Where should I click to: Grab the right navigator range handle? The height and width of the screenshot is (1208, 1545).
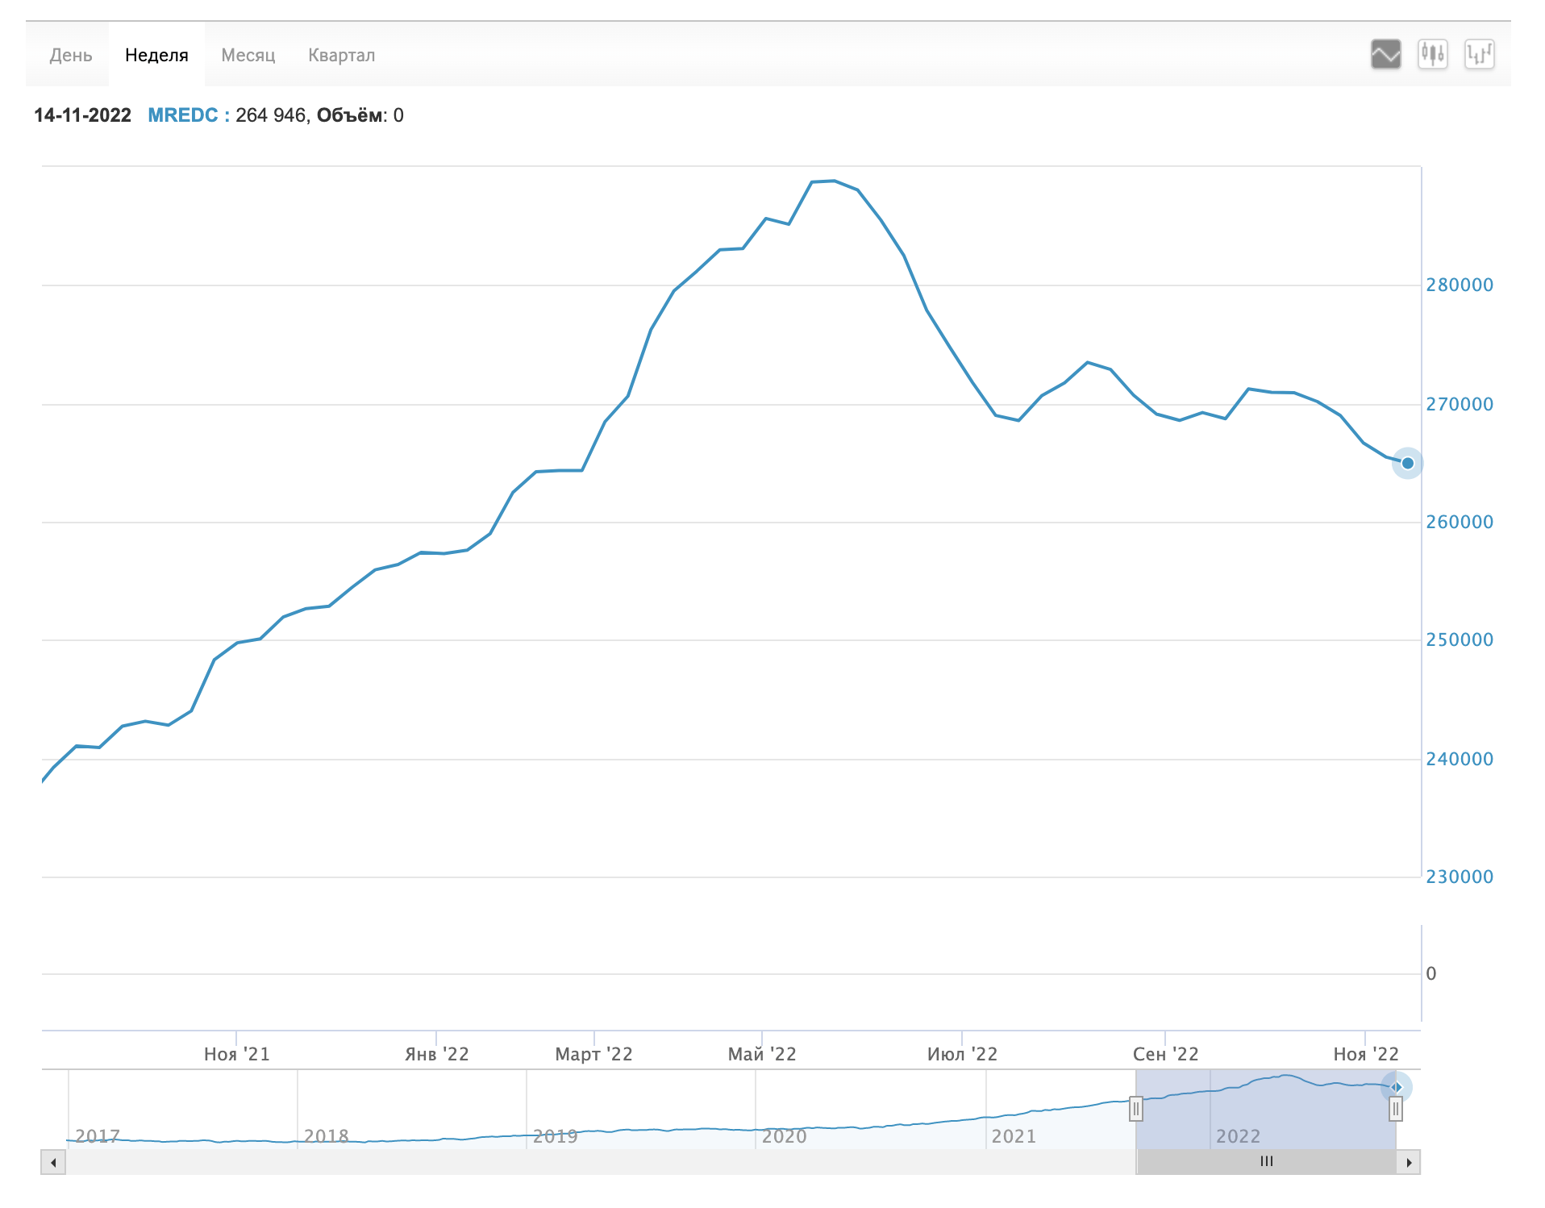(x=1396, y=1109)
